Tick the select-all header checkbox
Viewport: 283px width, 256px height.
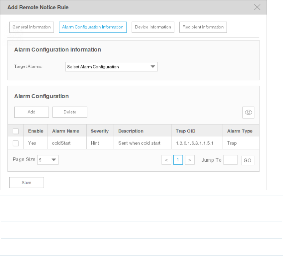pyautogui.click(x=16, y=131)
